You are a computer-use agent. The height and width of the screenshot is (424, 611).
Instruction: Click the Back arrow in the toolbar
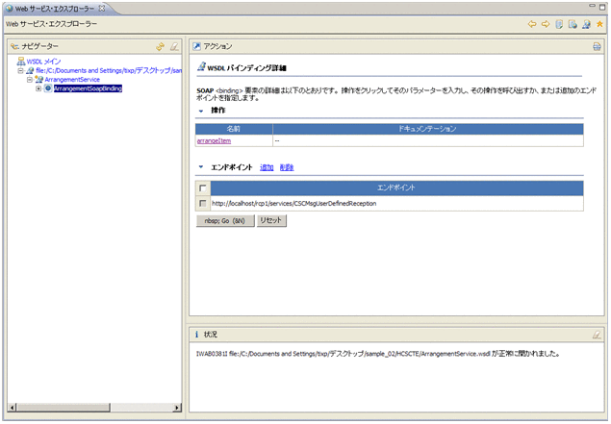click(x=532, y=24)
